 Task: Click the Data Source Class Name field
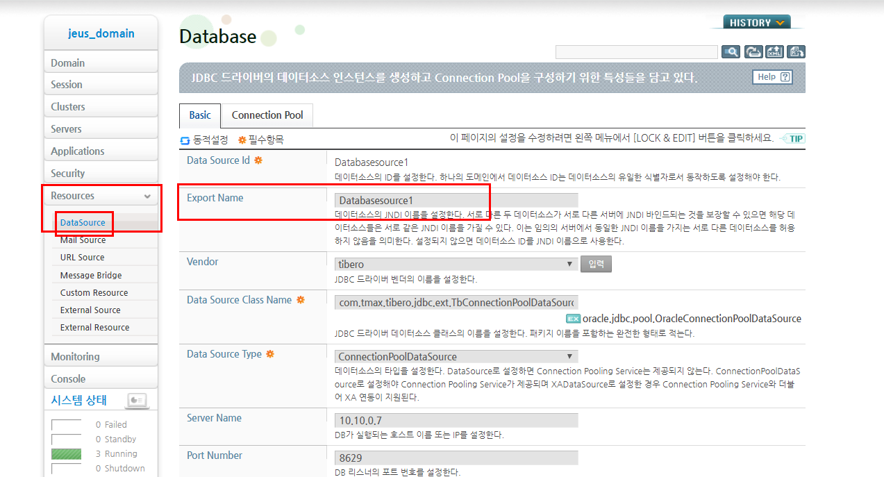456,303
